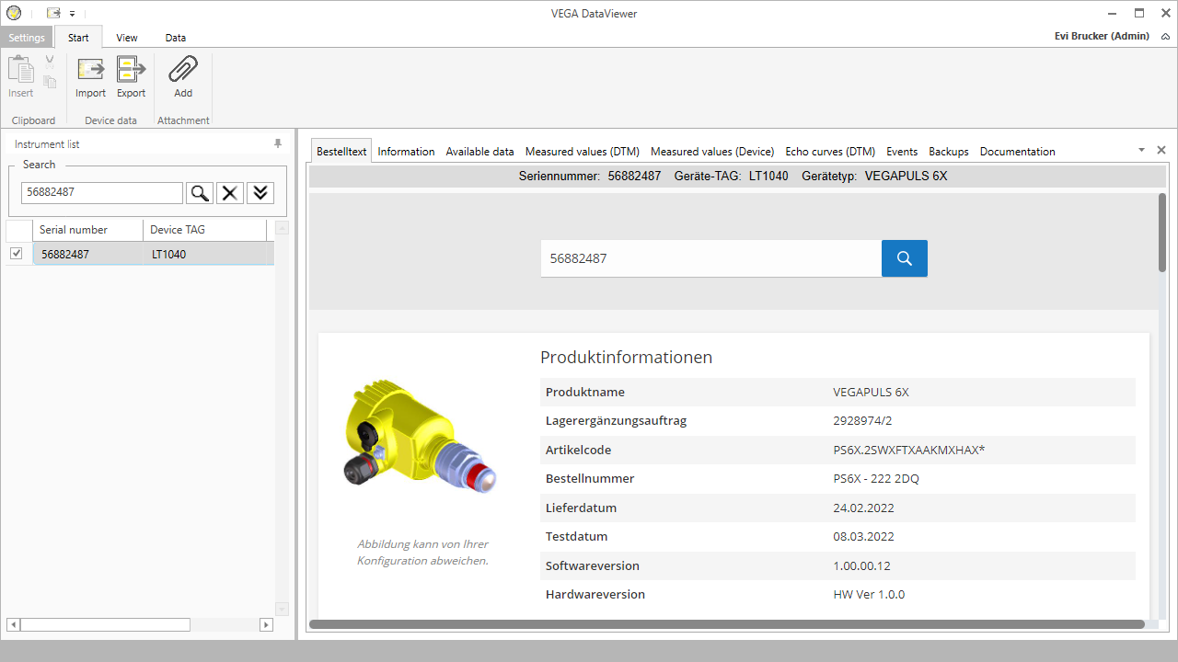Switch to the View ribbon tab
This screenshot has height=662, width=1178.
[x=127, y=38]
